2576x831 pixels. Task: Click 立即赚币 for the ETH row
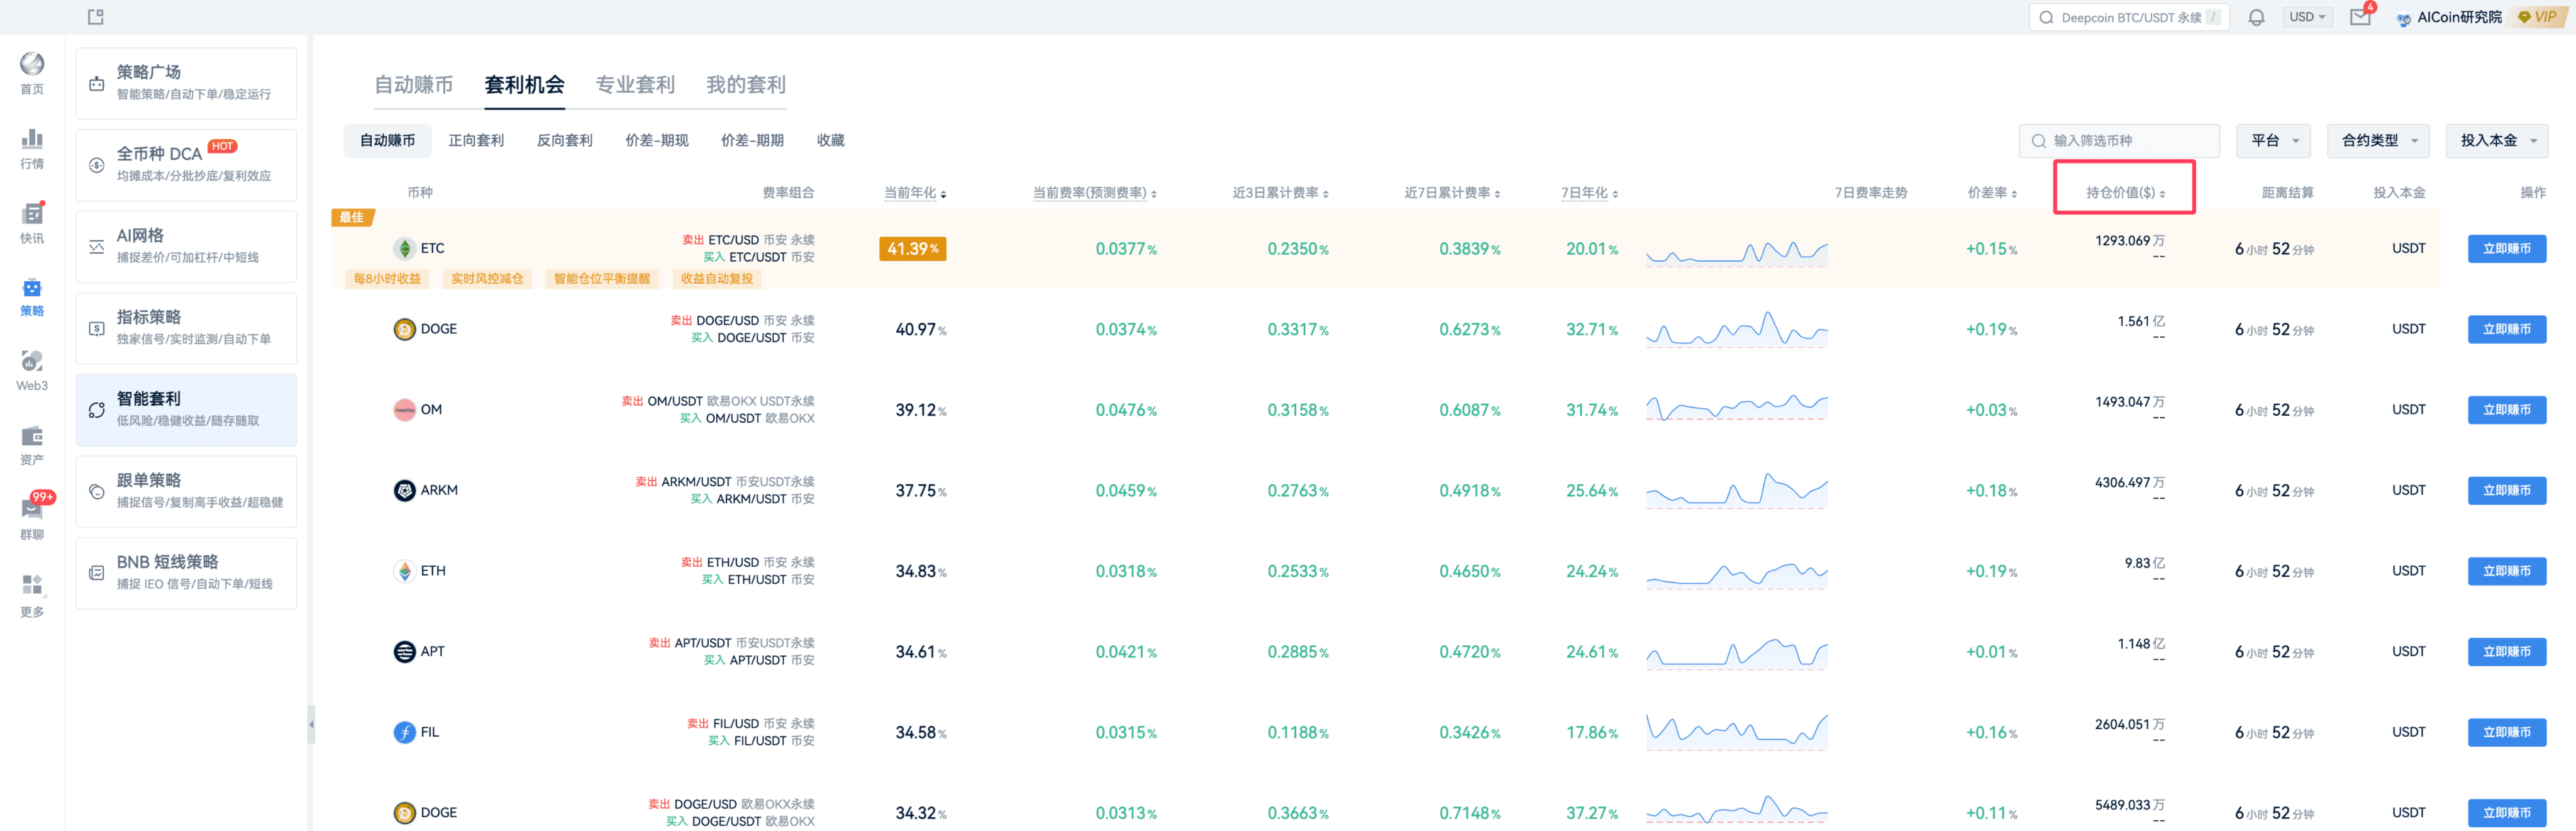pos(2506,571)
